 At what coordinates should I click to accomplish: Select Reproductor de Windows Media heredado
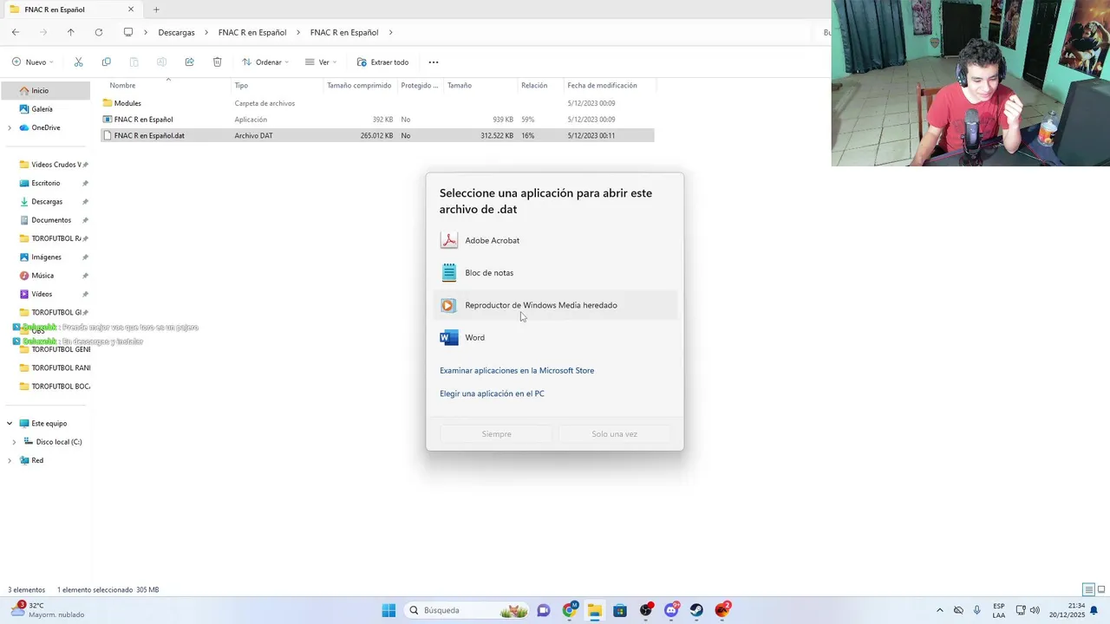(555, 305)
